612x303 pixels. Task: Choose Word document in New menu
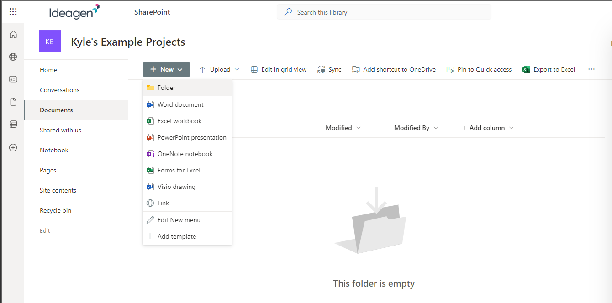click(x=180, y=104)
